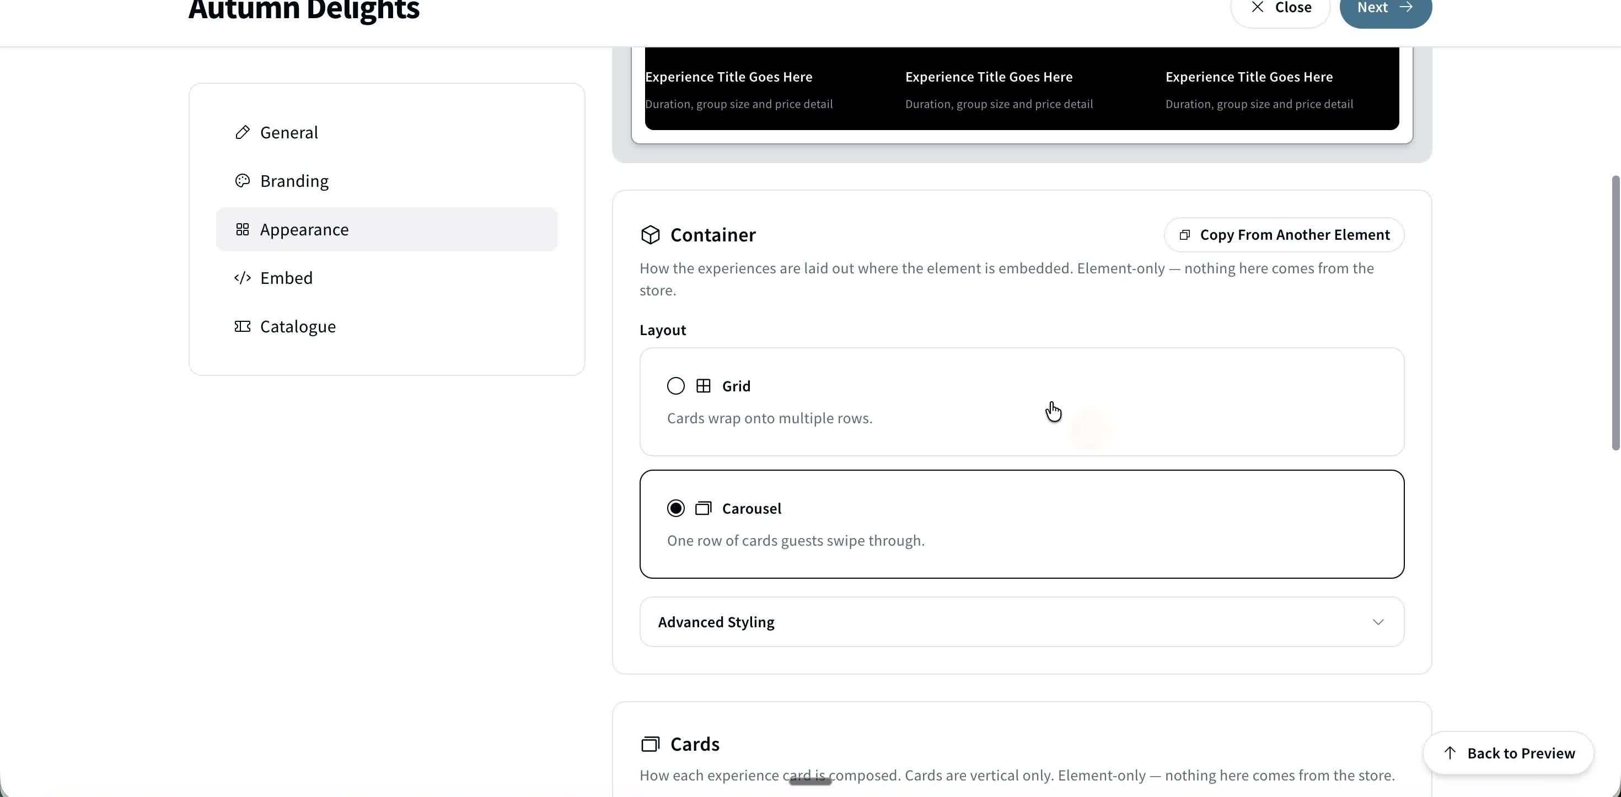Click 'One row of cards guests swipe through.'
This screenshot has width=1621, height=797.
[x=796, y=540]
